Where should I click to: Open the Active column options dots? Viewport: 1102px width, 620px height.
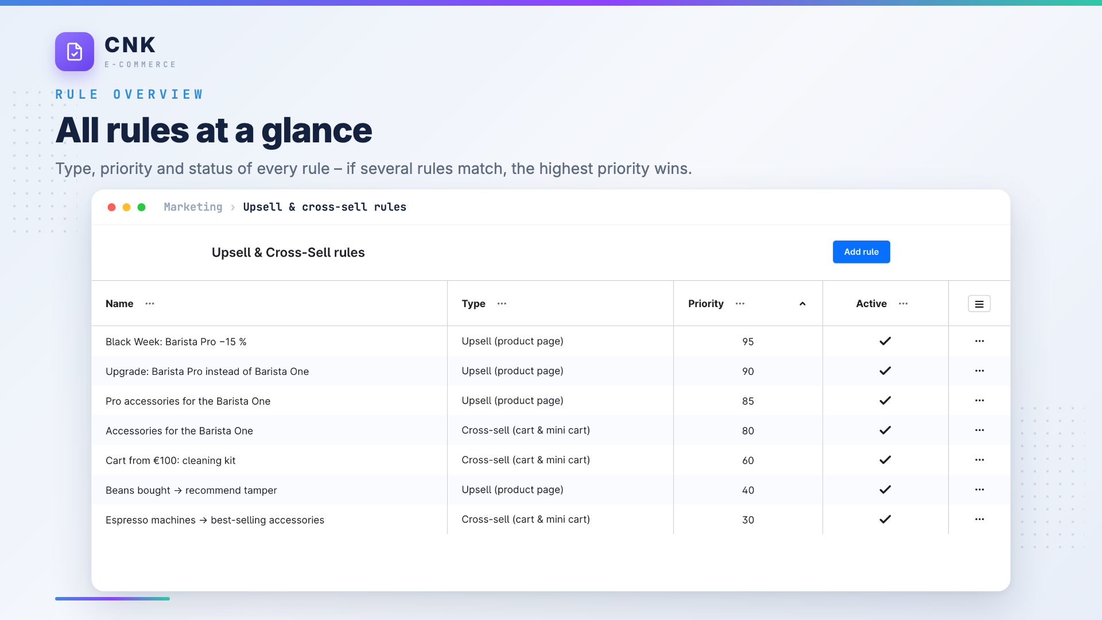pos(903,304)
